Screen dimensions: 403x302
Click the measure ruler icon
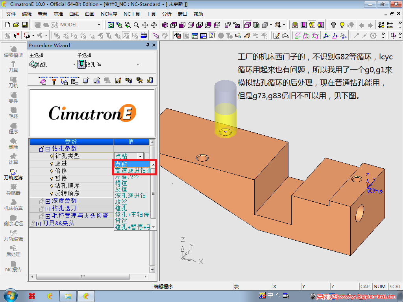point(390,25)
